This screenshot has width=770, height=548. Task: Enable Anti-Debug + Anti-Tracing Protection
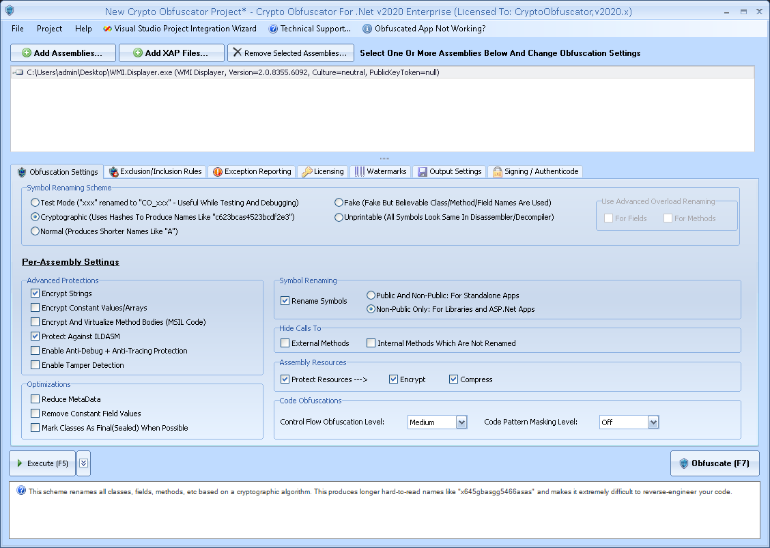pos(35,351)
